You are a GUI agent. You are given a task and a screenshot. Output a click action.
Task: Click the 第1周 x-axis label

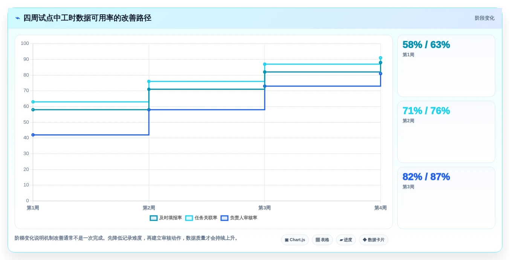click(x=33, y=208)
